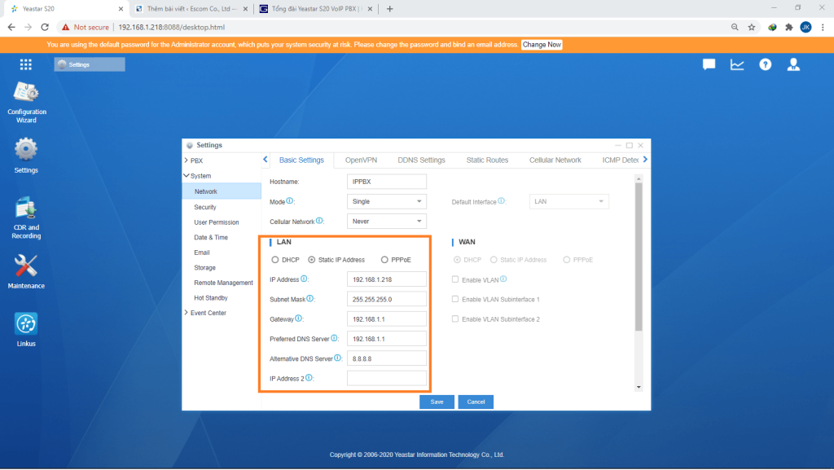834x470 pixels.
Task: Tick Enable VLAN Subinterface 1 checkbox
Action: pyautogui.click(x=455, y=299)
